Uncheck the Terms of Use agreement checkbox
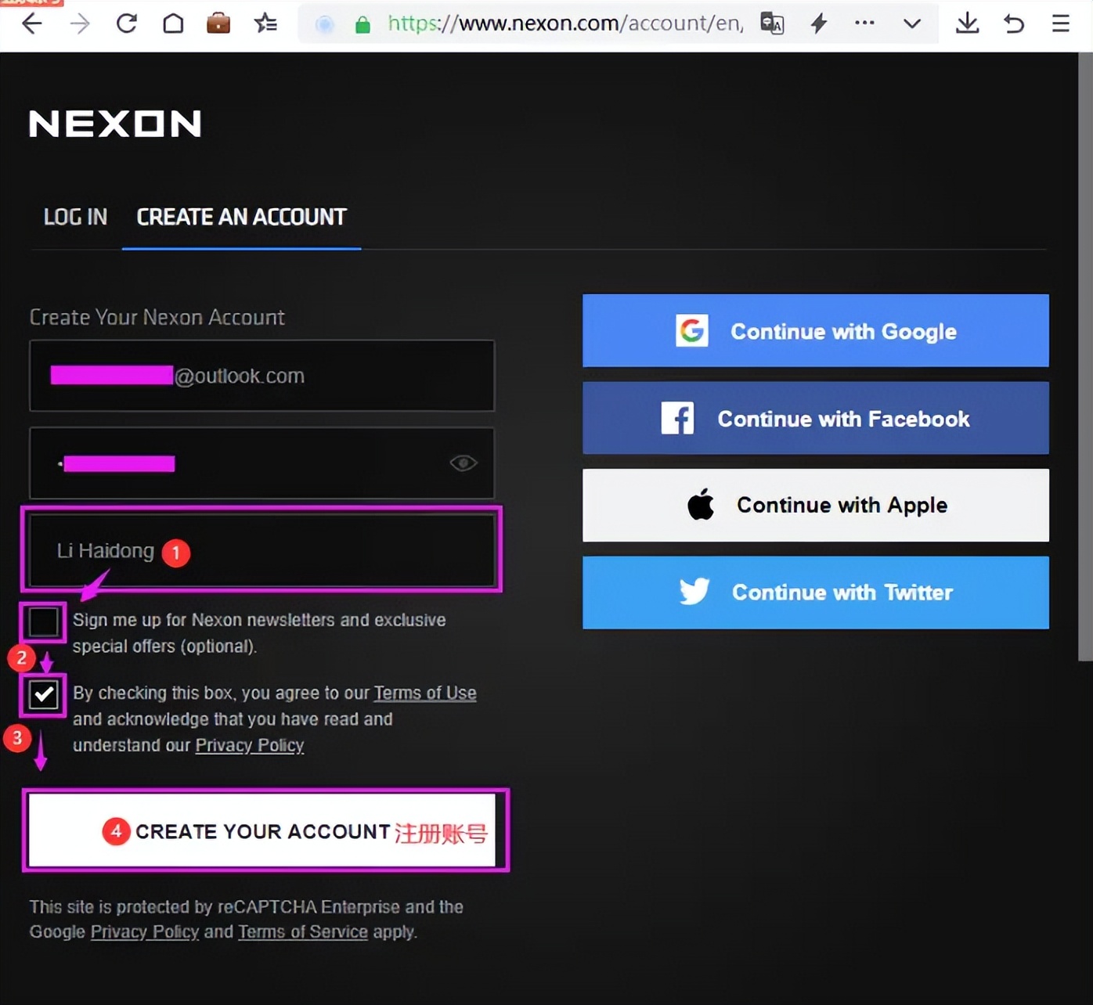This screenshot has height=1005, width=1093. (x=43, y=695)
